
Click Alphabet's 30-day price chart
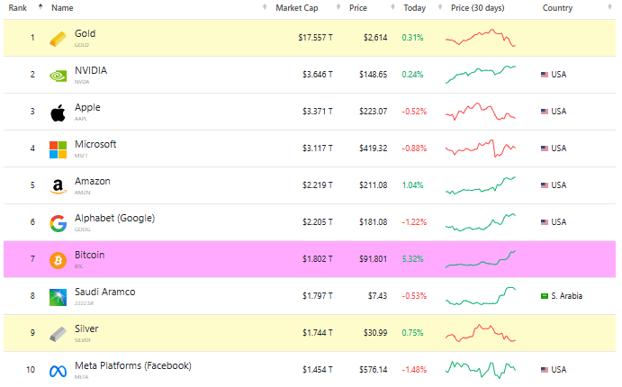click(481, 222)
